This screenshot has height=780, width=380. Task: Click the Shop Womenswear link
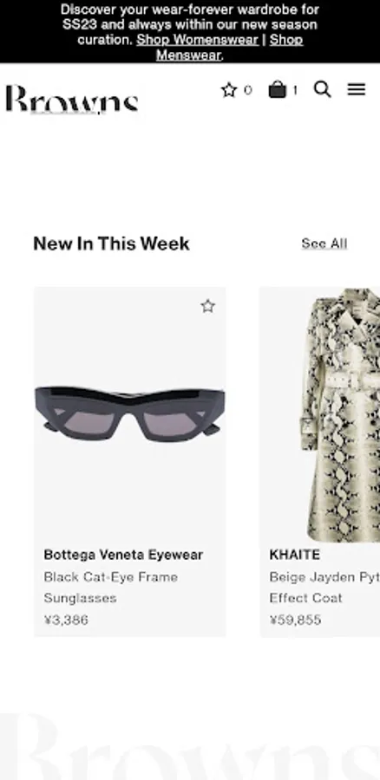tap(198, 40)
